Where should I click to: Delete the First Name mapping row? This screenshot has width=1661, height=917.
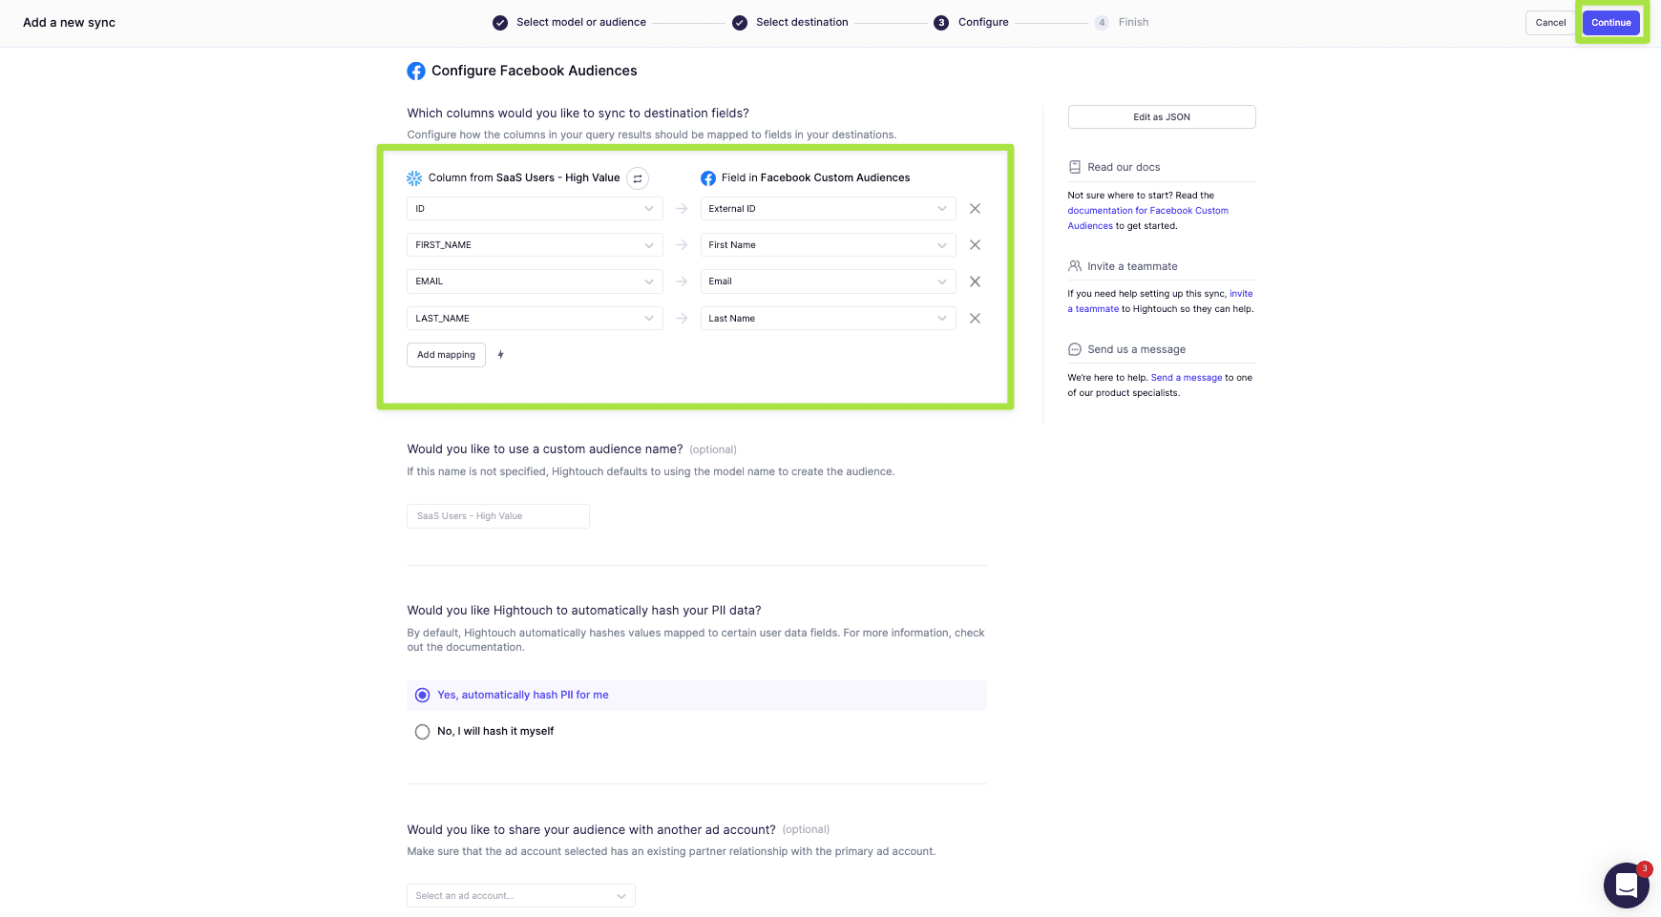(x=975, y=245)
